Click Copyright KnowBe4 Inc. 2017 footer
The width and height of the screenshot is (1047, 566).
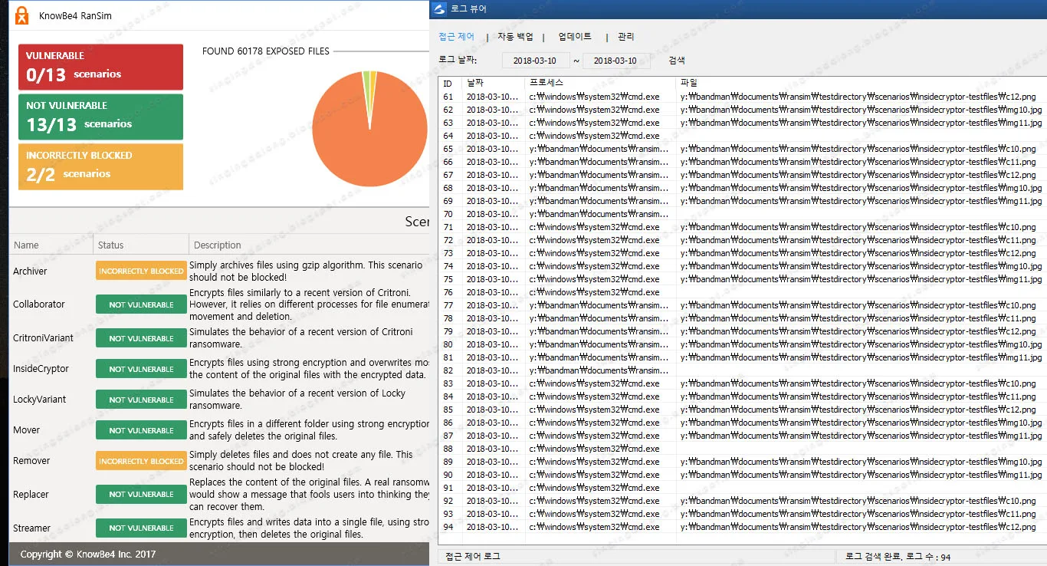(88, 554)
